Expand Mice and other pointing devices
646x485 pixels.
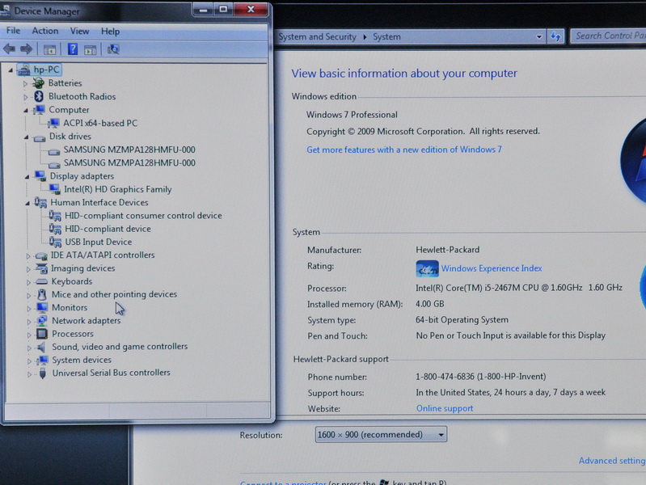point(29,295)
